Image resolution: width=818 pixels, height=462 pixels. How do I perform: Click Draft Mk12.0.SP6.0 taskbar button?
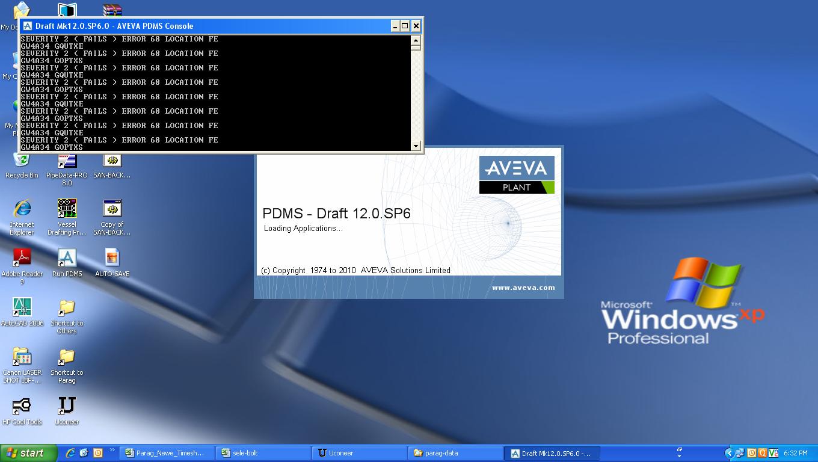click(552, 453)
